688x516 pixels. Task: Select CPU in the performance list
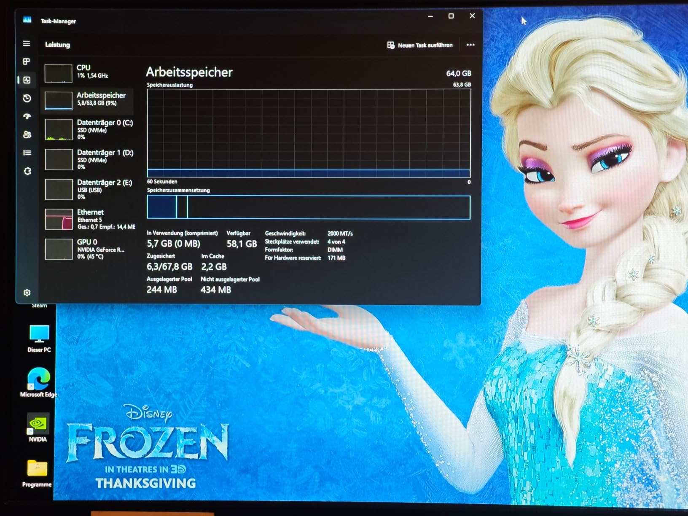(88, 73)
